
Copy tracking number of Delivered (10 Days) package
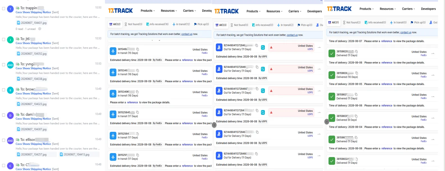coord(357,73)
